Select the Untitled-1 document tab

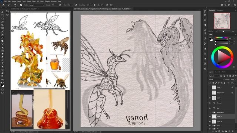pos(24,9)
